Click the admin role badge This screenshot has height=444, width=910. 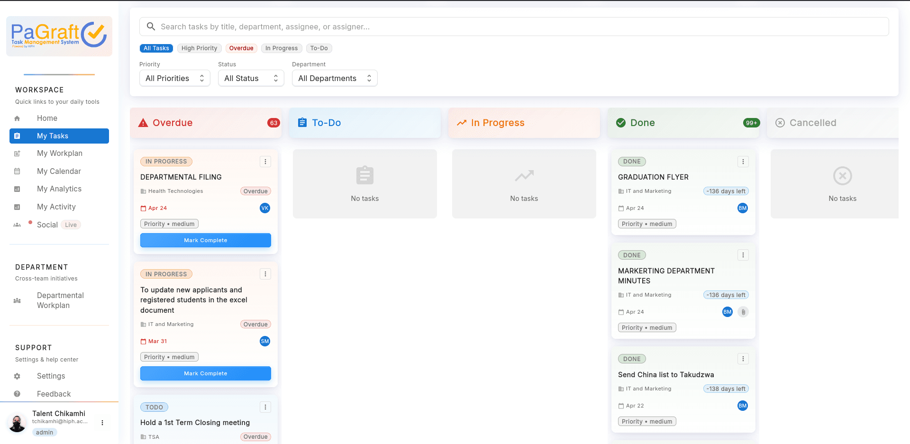tap(45, 433)
